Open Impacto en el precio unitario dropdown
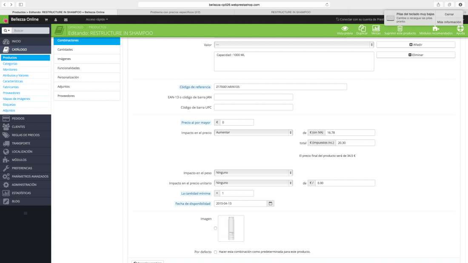 (253, 183)
